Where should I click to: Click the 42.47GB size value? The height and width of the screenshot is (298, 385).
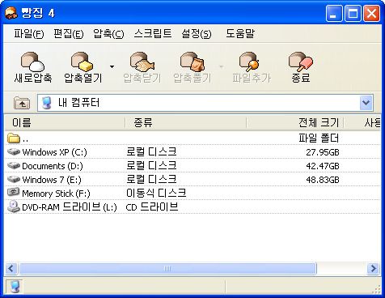coord(323,166)
